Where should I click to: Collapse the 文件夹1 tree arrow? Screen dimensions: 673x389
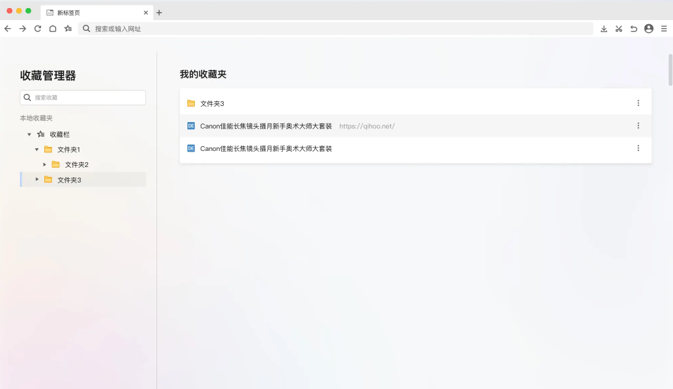pos(37,150)
